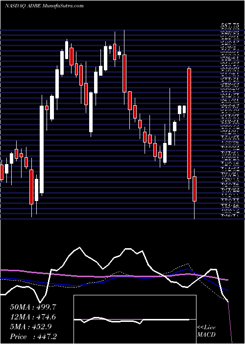
Task: Click the 5MA : 452.9 value
Action: tap(30, 327)
